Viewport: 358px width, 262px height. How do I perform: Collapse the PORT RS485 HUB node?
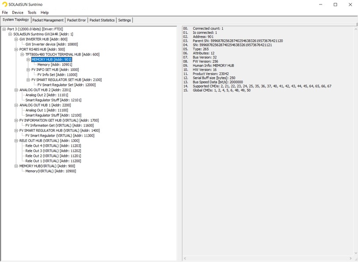tap(16, 49)
